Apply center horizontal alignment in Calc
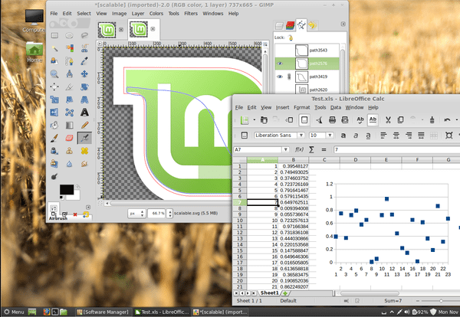Viewport: 460px width, 317px height. click(396, 136)
